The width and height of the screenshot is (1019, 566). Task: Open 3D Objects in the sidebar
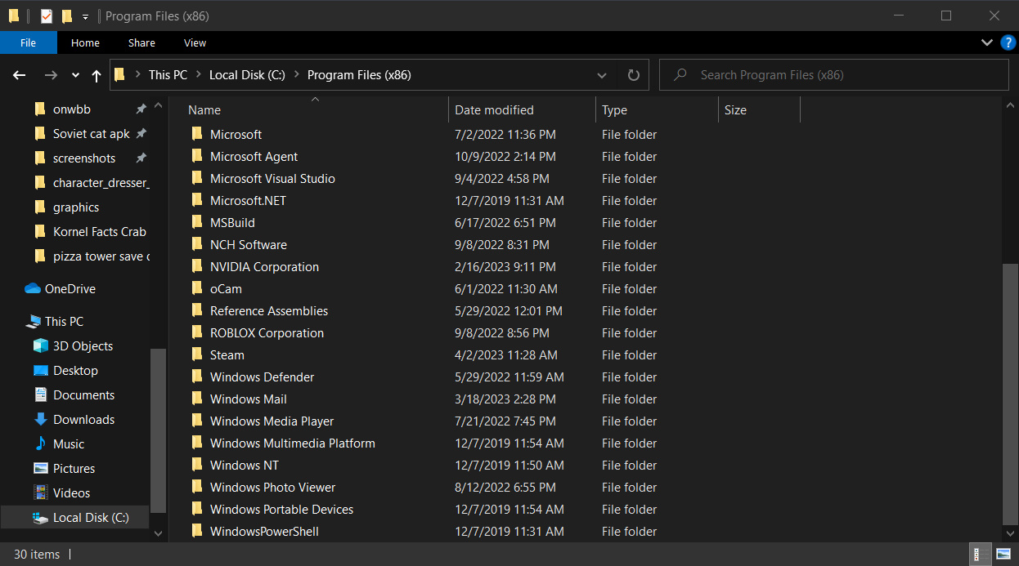point(83,346)
